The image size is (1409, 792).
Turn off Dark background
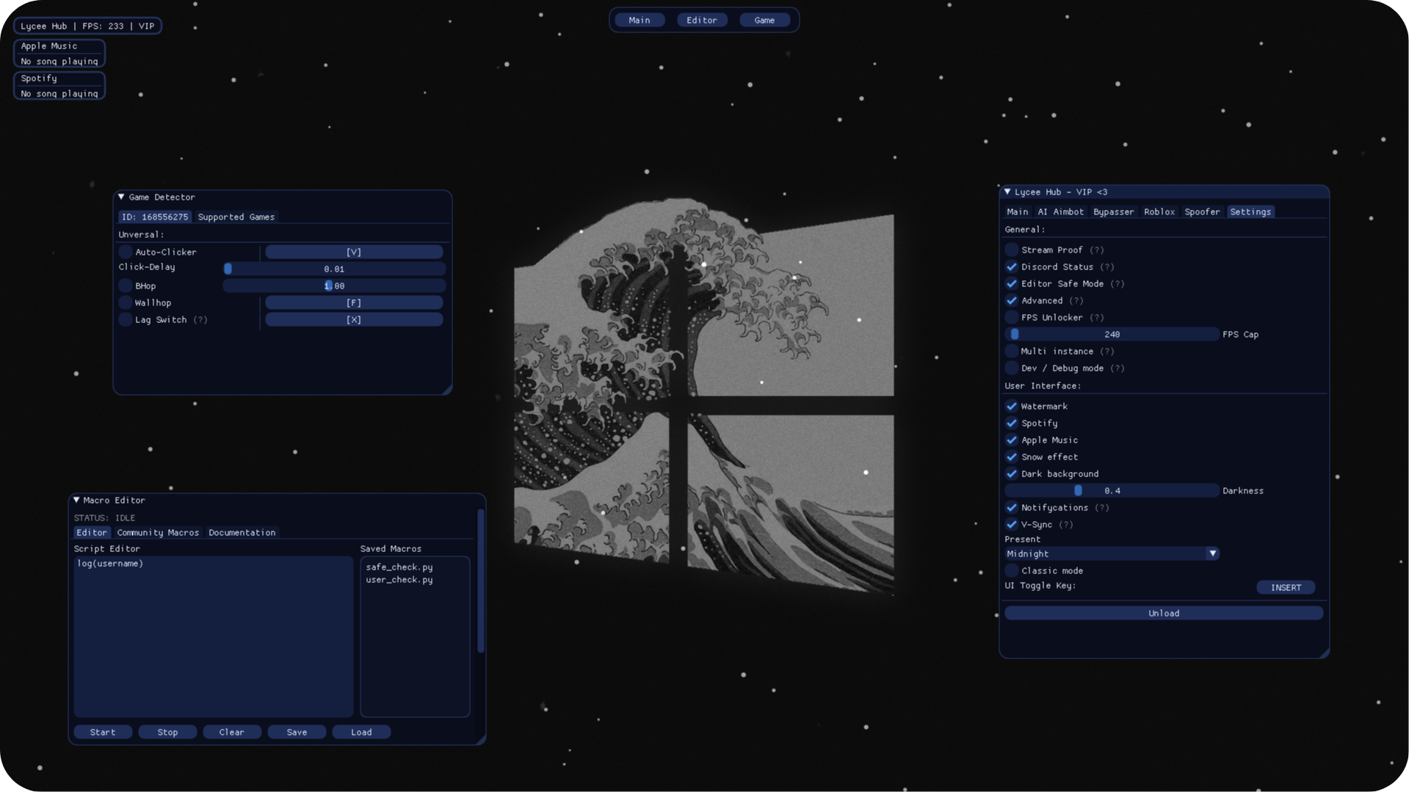tap(1012, 473)
